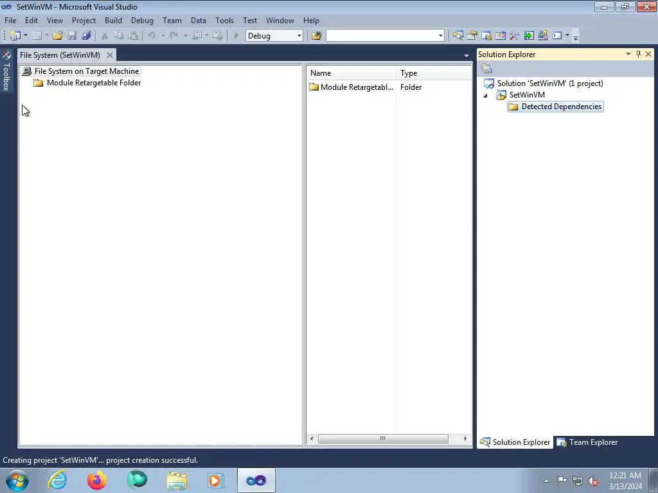The image size is (658, 493).
Task: Click the Save single-disk icon
Action: tap(72, 36)
